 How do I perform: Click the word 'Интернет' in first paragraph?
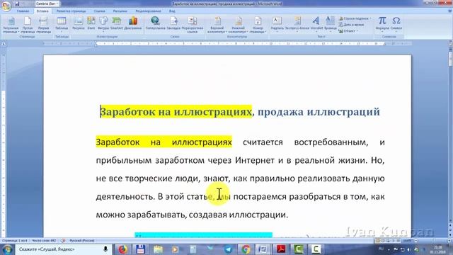tap(254, 160)
